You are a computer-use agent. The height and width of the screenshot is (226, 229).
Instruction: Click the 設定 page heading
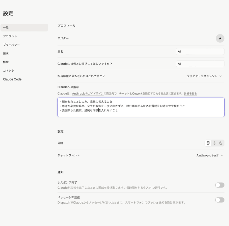(x=8, y=13)
